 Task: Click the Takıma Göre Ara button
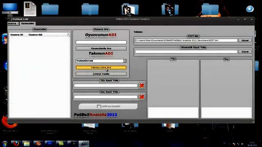101,67
